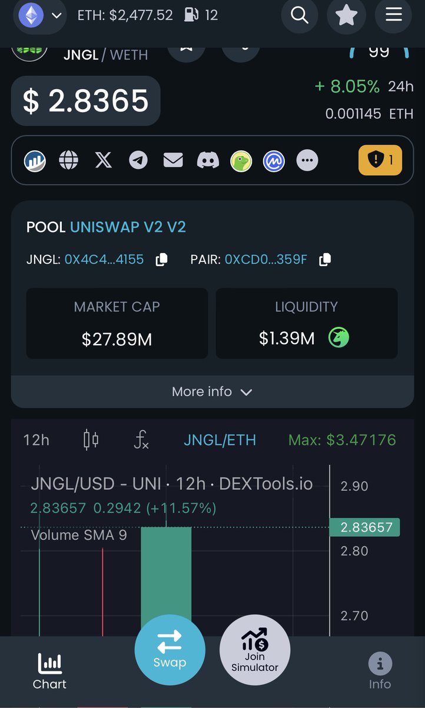Copy the JNGL contract address
The width and height of the screenshot is (425, 708).
click(x=161, y=260)
